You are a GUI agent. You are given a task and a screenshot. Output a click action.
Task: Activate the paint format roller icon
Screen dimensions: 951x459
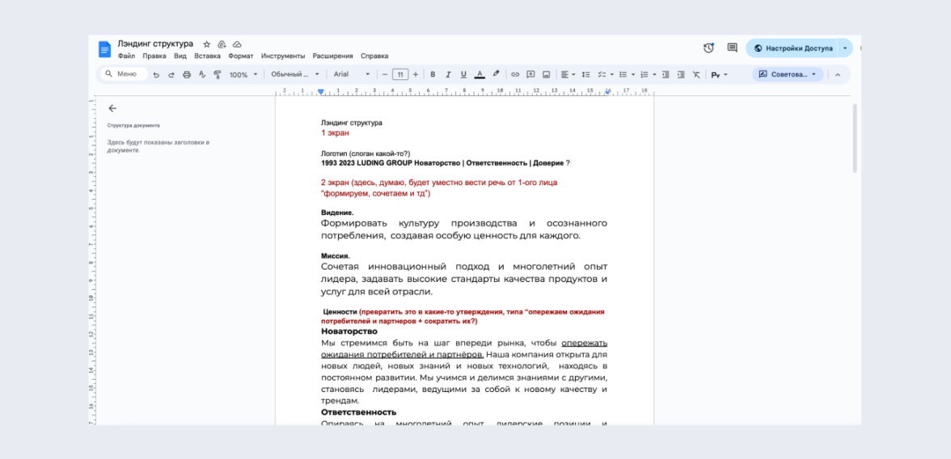coord(217,74)
